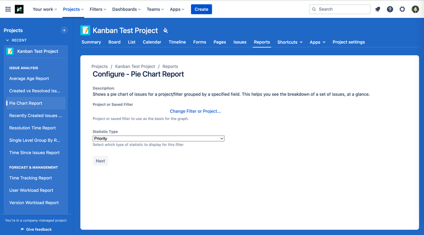Open Resolution Time Report
Viewport: 424px width, 235px height.
pos(32,128)
